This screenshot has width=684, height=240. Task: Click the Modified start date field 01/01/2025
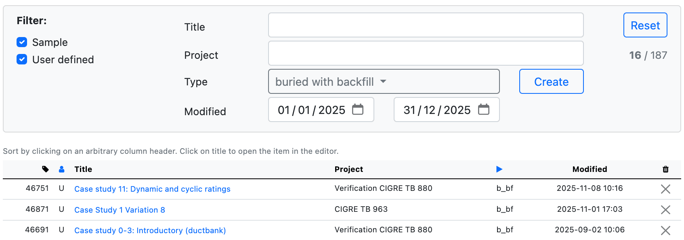[321, 110]
